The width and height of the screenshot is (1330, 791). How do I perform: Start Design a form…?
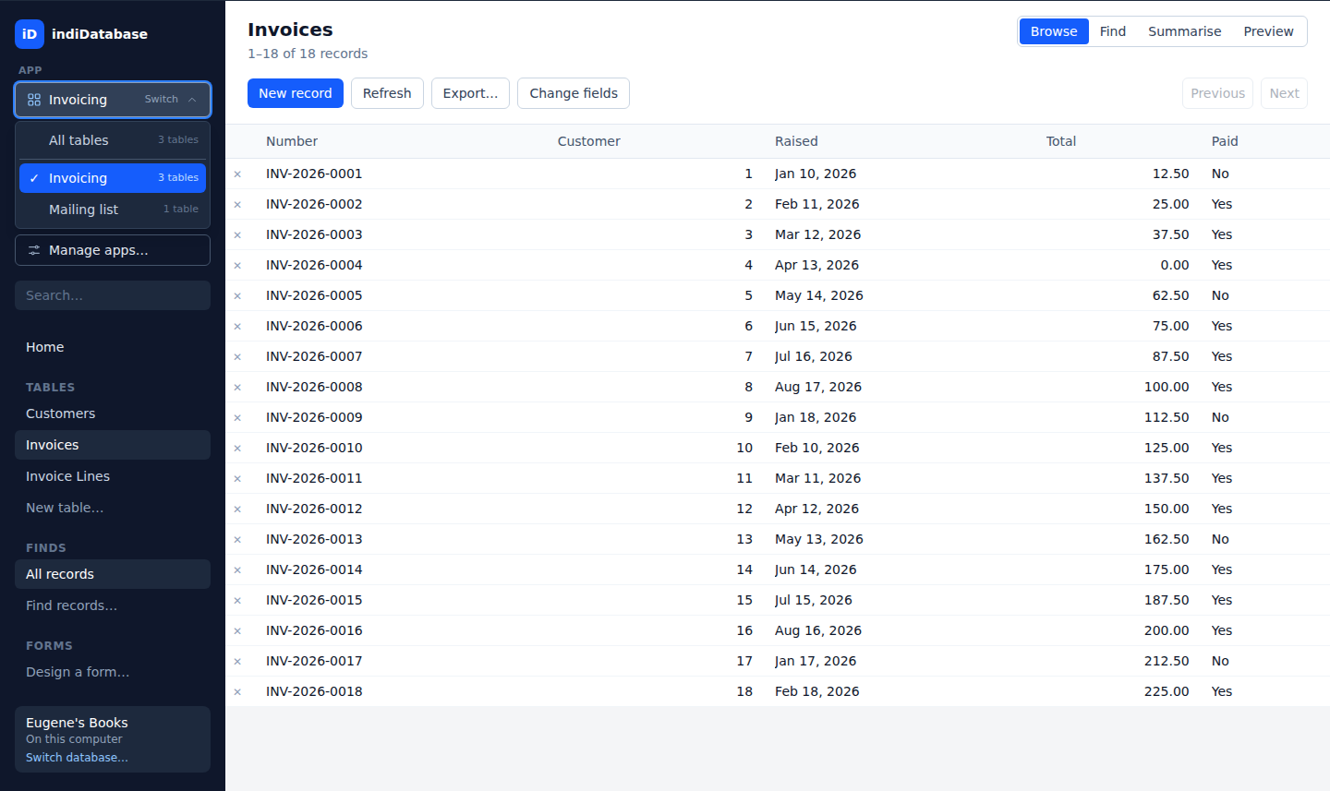click(x=113, y=672)
